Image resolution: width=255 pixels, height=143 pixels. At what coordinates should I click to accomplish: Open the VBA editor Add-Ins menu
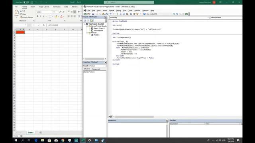[x=137, y=11]
